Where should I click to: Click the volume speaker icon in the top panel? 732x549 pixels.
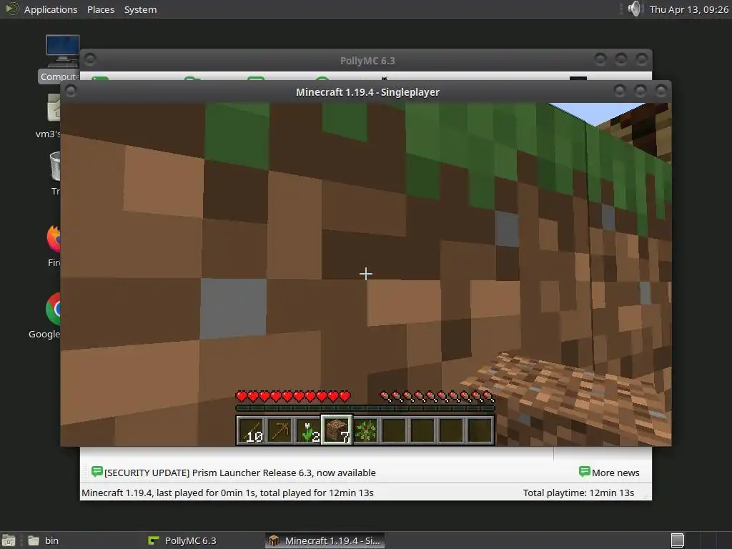point(635,9)
